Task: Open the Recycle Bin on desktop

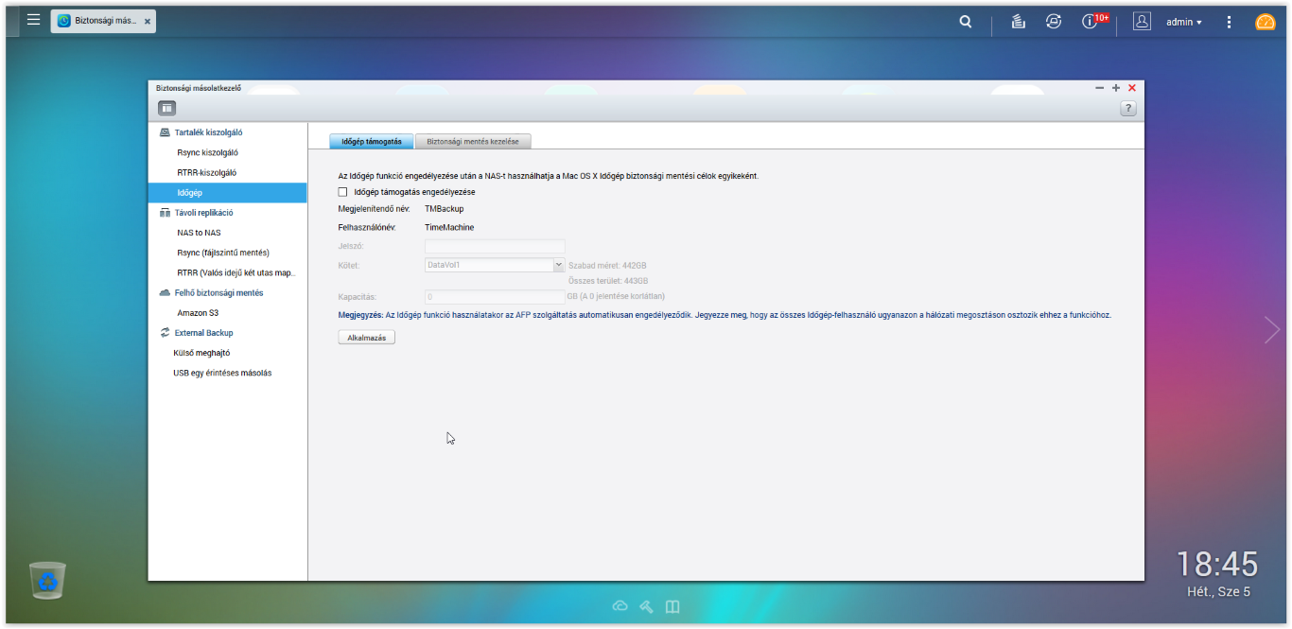Action: click(47, 580)
